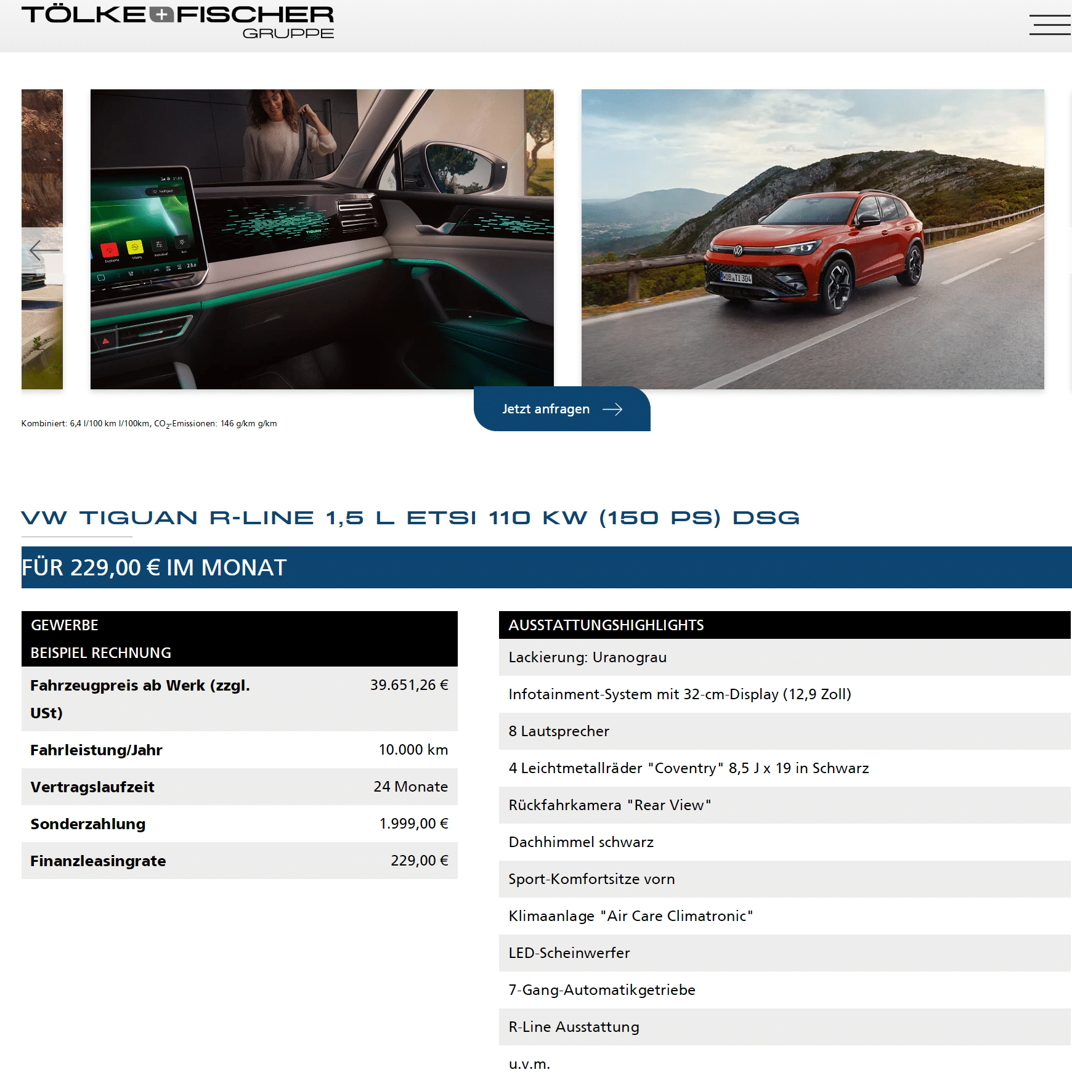
Task: Click the Finanzleasingrate label
Action: pyautogui.click(x=99, y=861)
